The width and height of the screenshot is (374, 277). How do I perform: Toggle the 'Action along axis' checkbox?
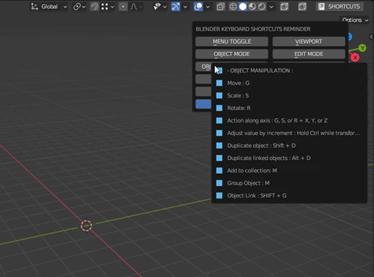pyautogui.click(x=219, y=121)
